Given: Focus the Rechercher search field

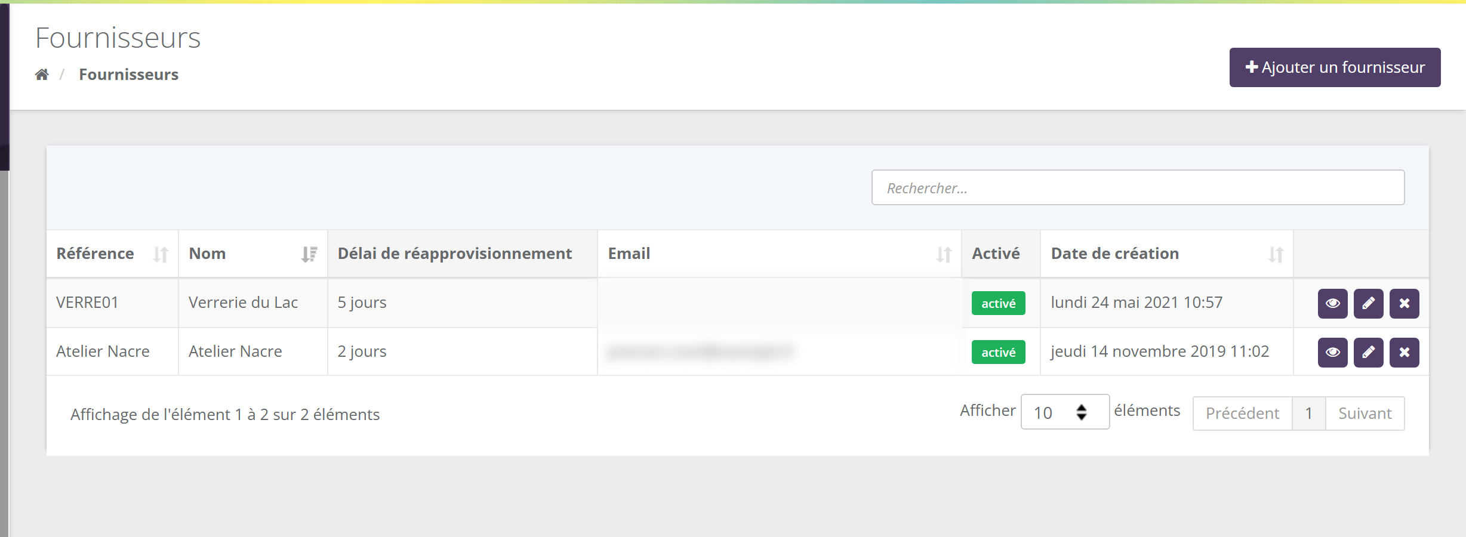Looking at the screenshot, I should coord(1138,187).
